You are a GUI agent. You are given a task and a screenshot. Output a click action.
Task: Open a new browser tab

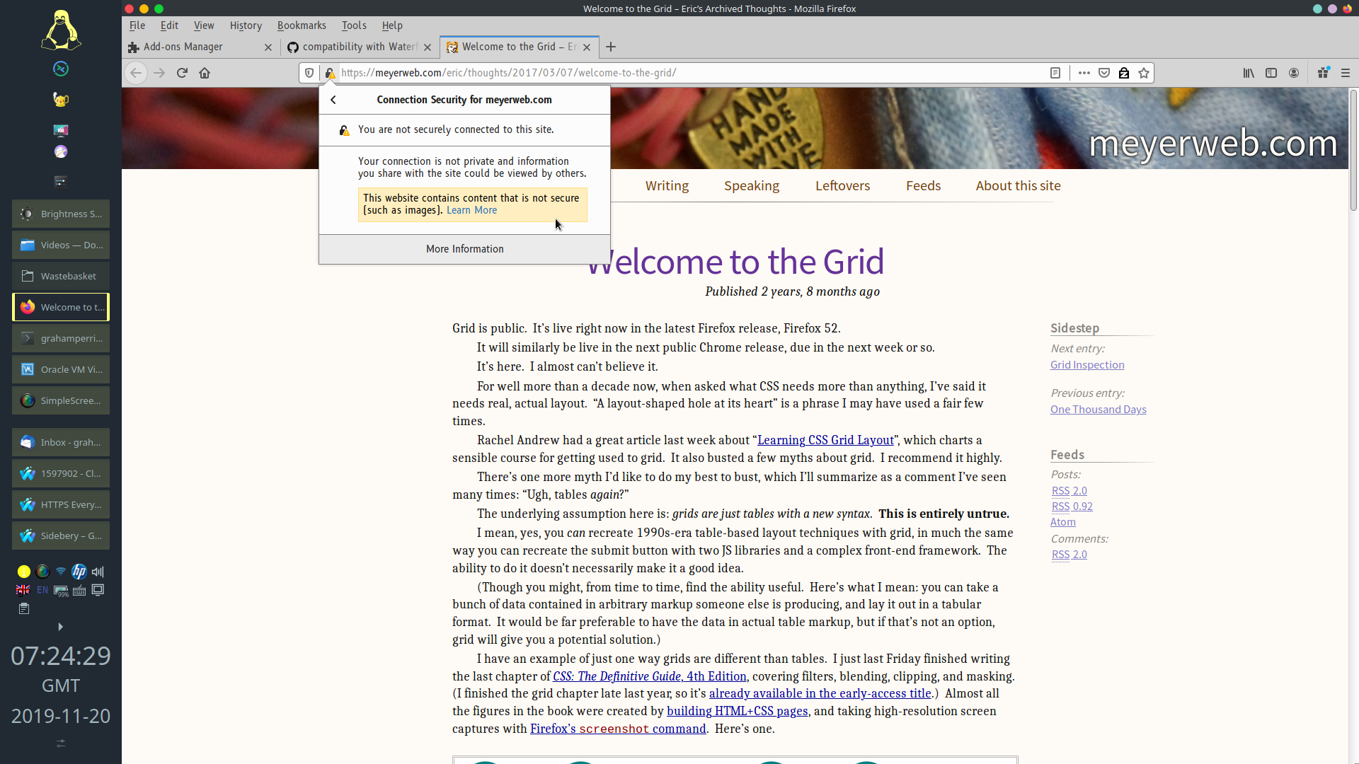click(x=611, y=47)
